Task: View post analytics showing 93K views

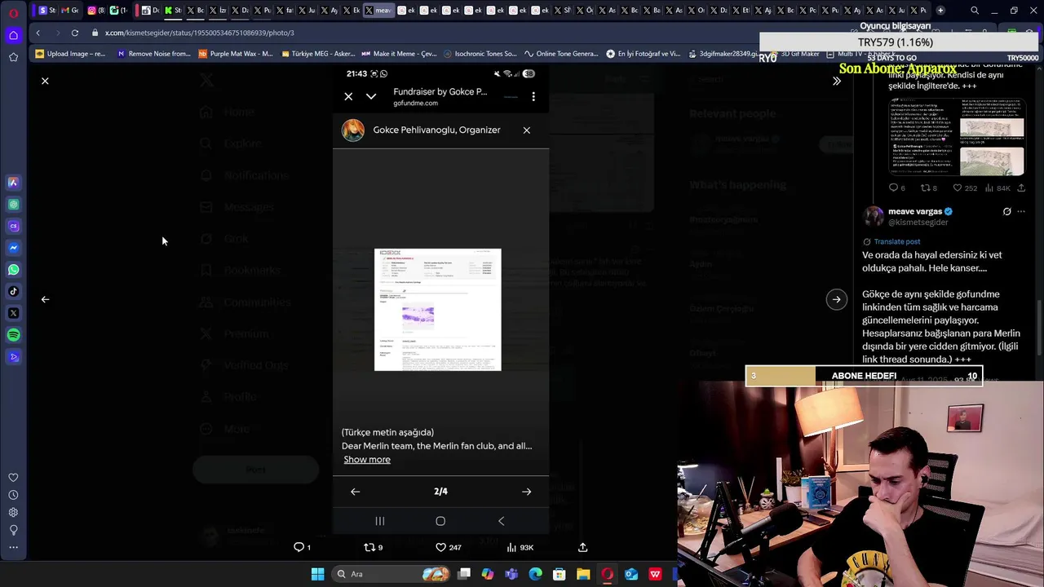Action: [x=520, y=547]
